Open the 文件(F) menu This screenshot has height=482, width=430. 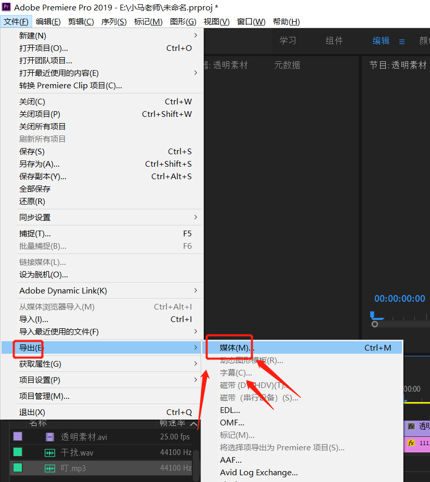pyautogui.click(x=16, y=22)
